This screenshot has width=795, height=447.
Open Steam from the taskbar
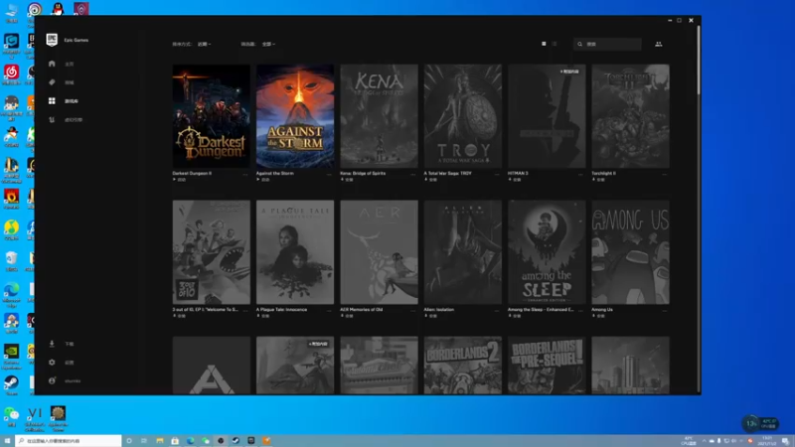(236, 441)
